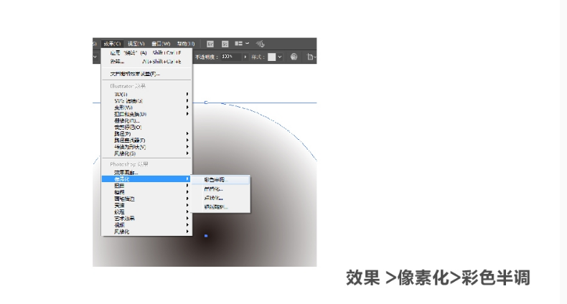Choose 点状化... in the submenu
This screenshot has width=567, height=304.
[220, 198]
